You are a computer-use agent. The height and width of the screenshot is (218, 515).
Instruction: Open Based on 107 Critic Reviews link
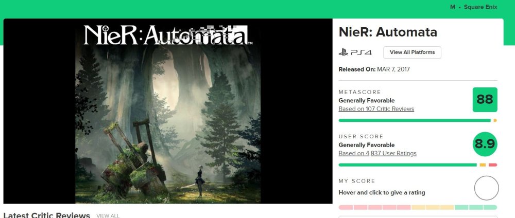pyautogui.click(x=376, y=109)
